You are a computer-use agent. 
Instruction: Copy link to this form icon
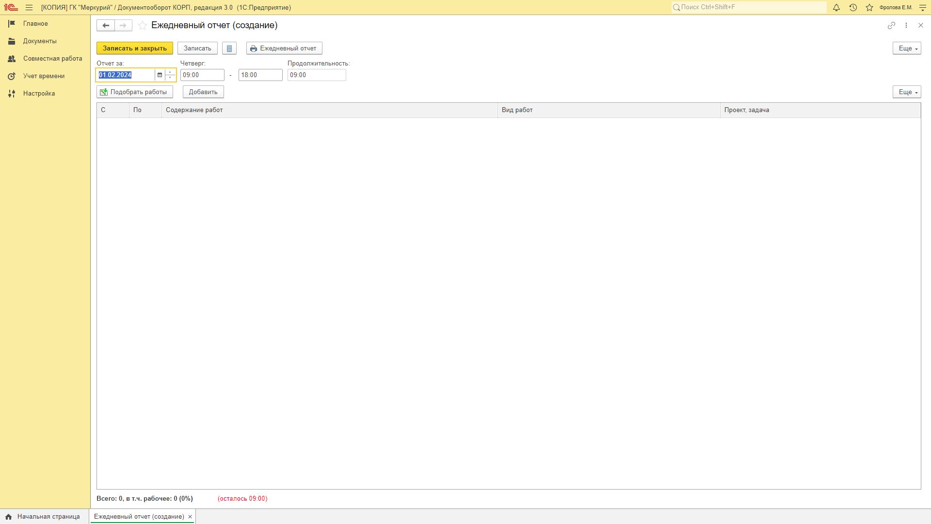pyautogui.click(x=891, y=25)
